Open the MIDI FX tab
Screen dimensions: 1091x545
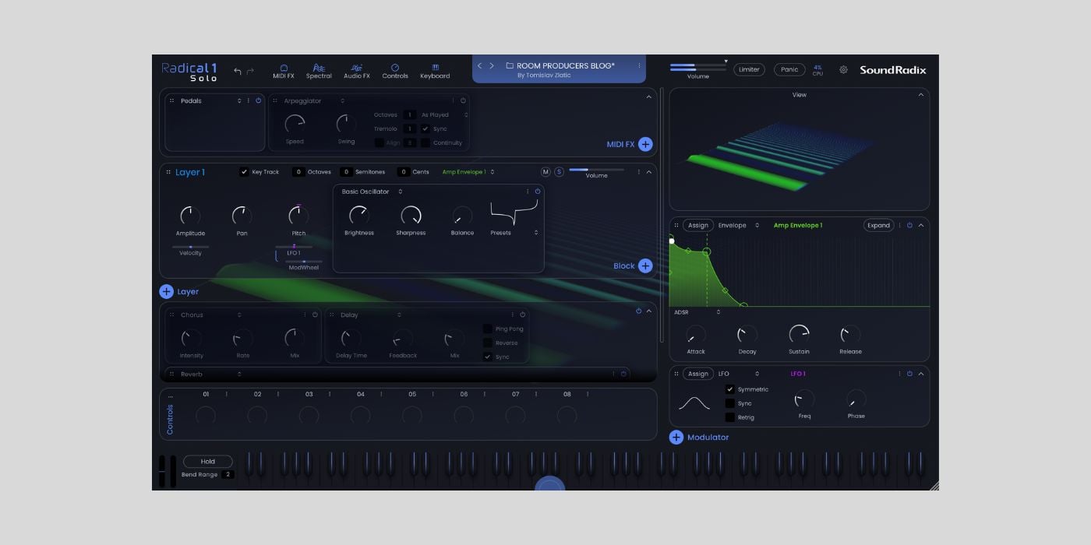[x=284, y=72]
